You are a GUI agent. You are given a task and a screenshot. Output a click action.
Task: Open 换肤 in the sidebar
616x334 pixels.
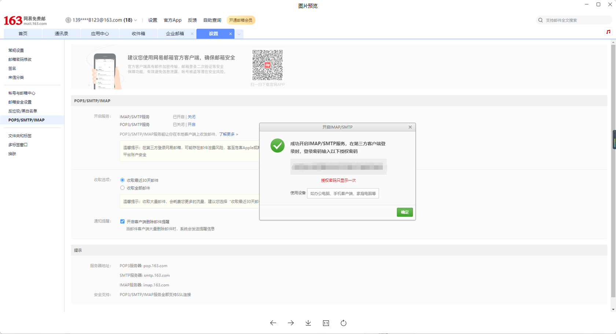click(x=12, y=154)
